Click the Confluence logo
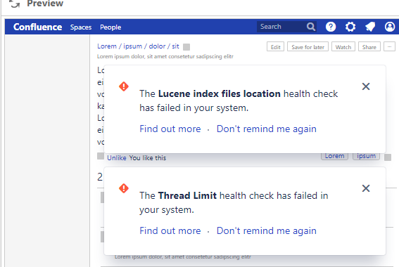399x267 pixels. (x=37, y=27)
